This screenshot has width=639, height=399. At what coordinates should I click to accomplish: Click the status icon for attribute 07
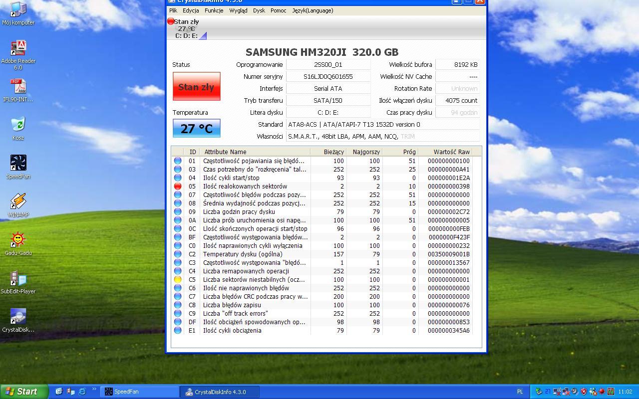(178, 195)
